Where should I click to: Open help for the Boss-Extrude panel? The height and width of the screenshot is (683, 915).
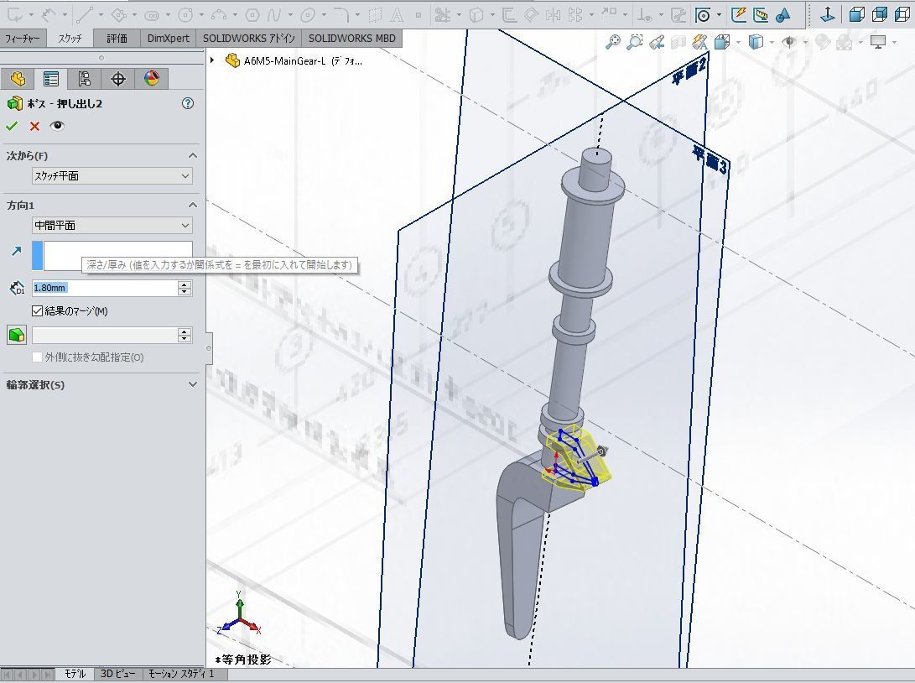(x=187, y=103)
